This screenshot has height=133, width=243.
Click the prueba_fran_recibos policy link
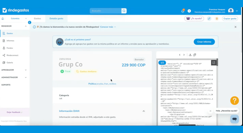(106, 84)
